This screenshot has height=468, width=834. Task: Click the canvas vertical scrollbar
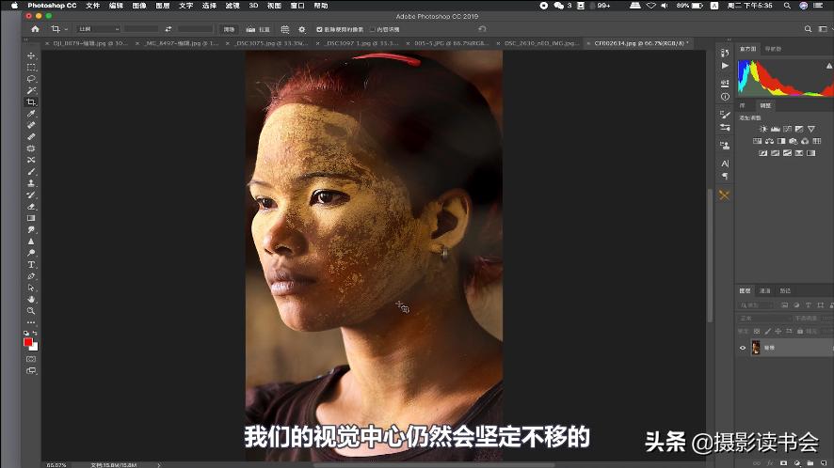click(x=710, y=255)
